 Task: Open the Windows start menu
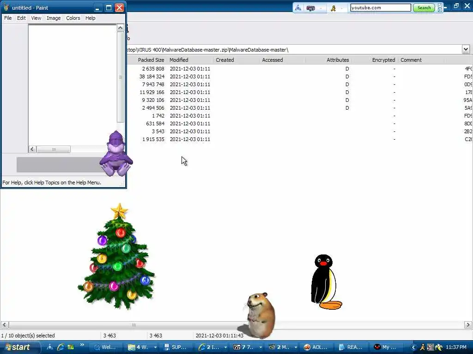[x=20, y=347]
